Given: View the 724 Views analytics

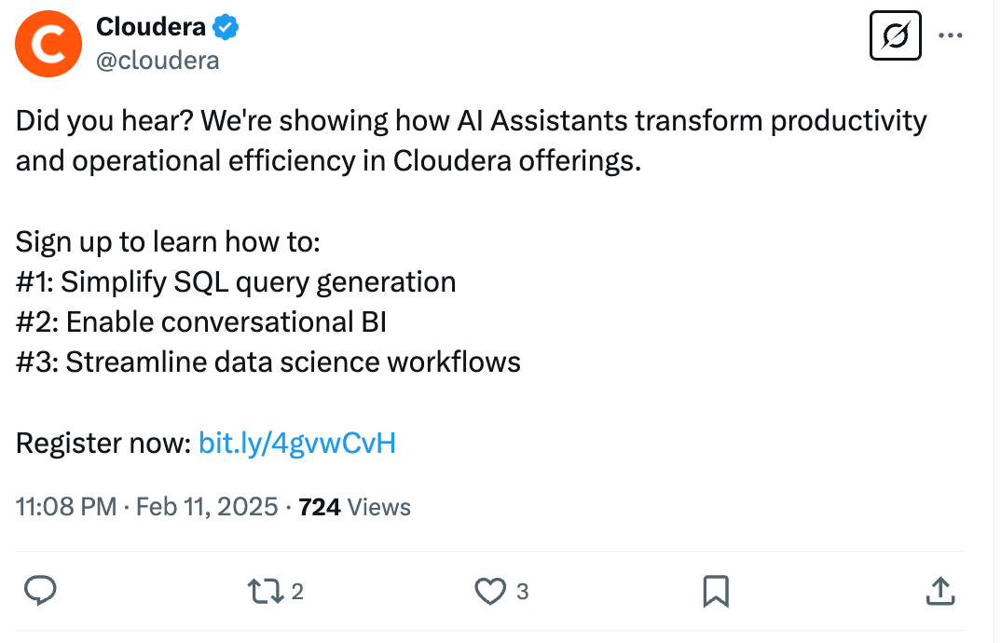Looking at the screenshot, I should coord(354,507).
